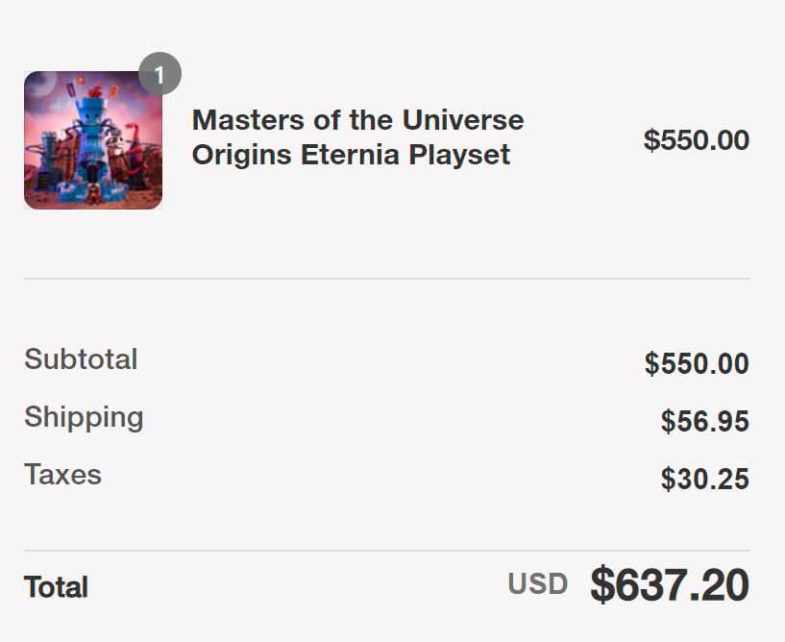Select the total amount $637.20
This screenshot has height=642, width=785.
point(670,584)
